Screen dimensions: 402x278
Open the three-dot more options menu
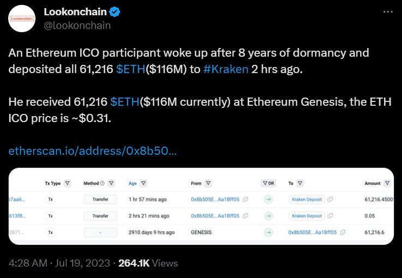pos(387,11)
